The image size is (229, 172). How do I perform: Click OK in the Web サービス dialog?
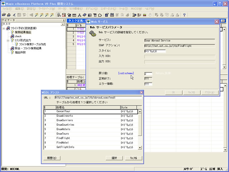point(174,92)
